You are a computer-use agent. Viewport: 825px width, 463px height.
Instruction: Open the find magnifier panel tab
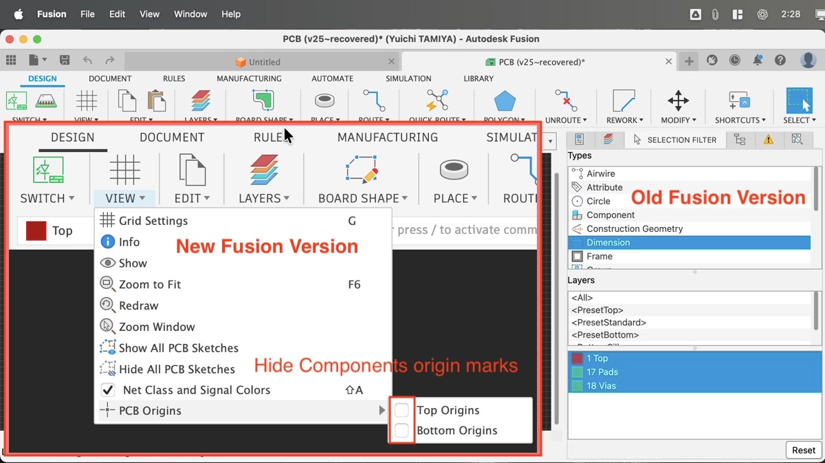click(x=797, y=139)
